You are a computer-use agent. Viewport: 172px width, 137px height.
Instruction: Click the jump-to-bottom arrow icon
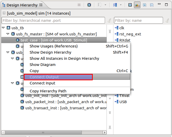(x=110, y=127)
